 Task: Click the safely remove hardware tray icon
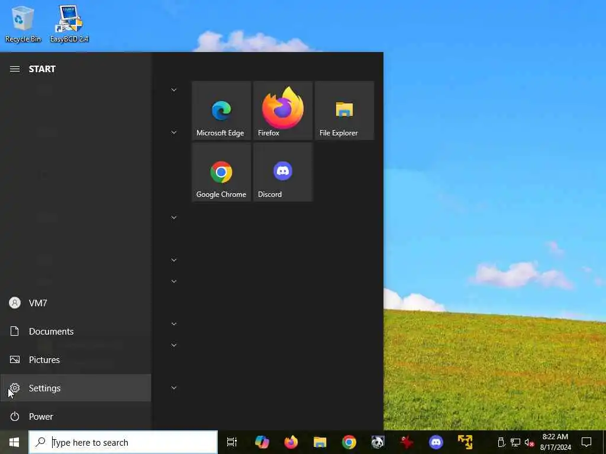click(x=501, y=442)
